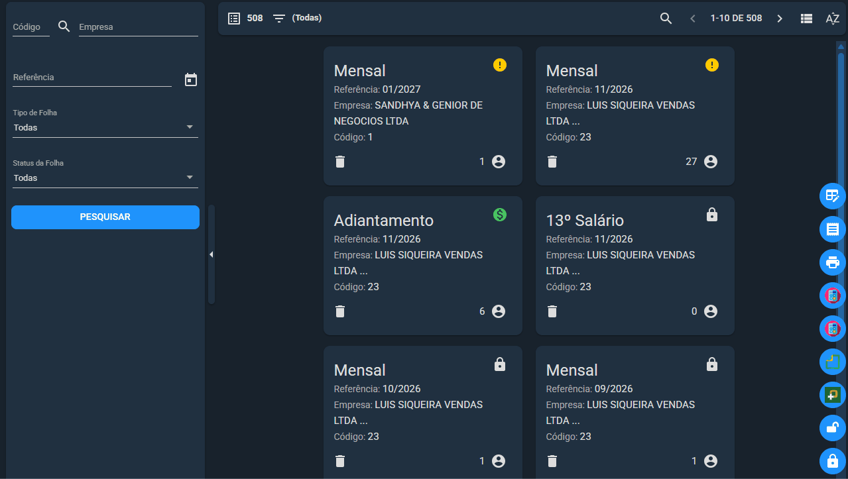
Task: Go to previous page of results
Action: (x=693, y=19)
